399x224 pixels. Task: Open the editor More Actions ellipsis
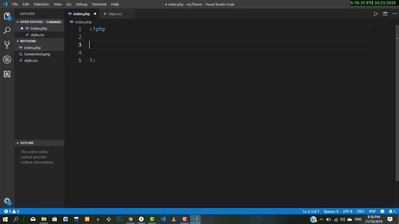(x=395, y=14)
